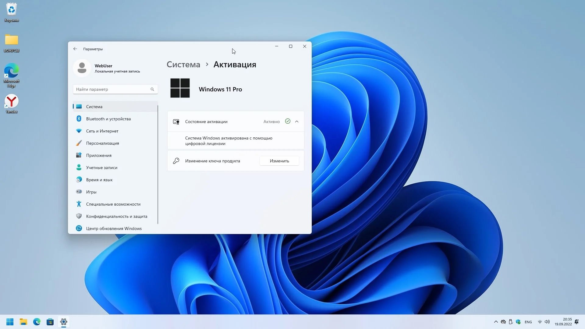Viewport: 585px width, 329px height.
Task: Show hidden tray icons chevron
Action: (x=496, y=322)
